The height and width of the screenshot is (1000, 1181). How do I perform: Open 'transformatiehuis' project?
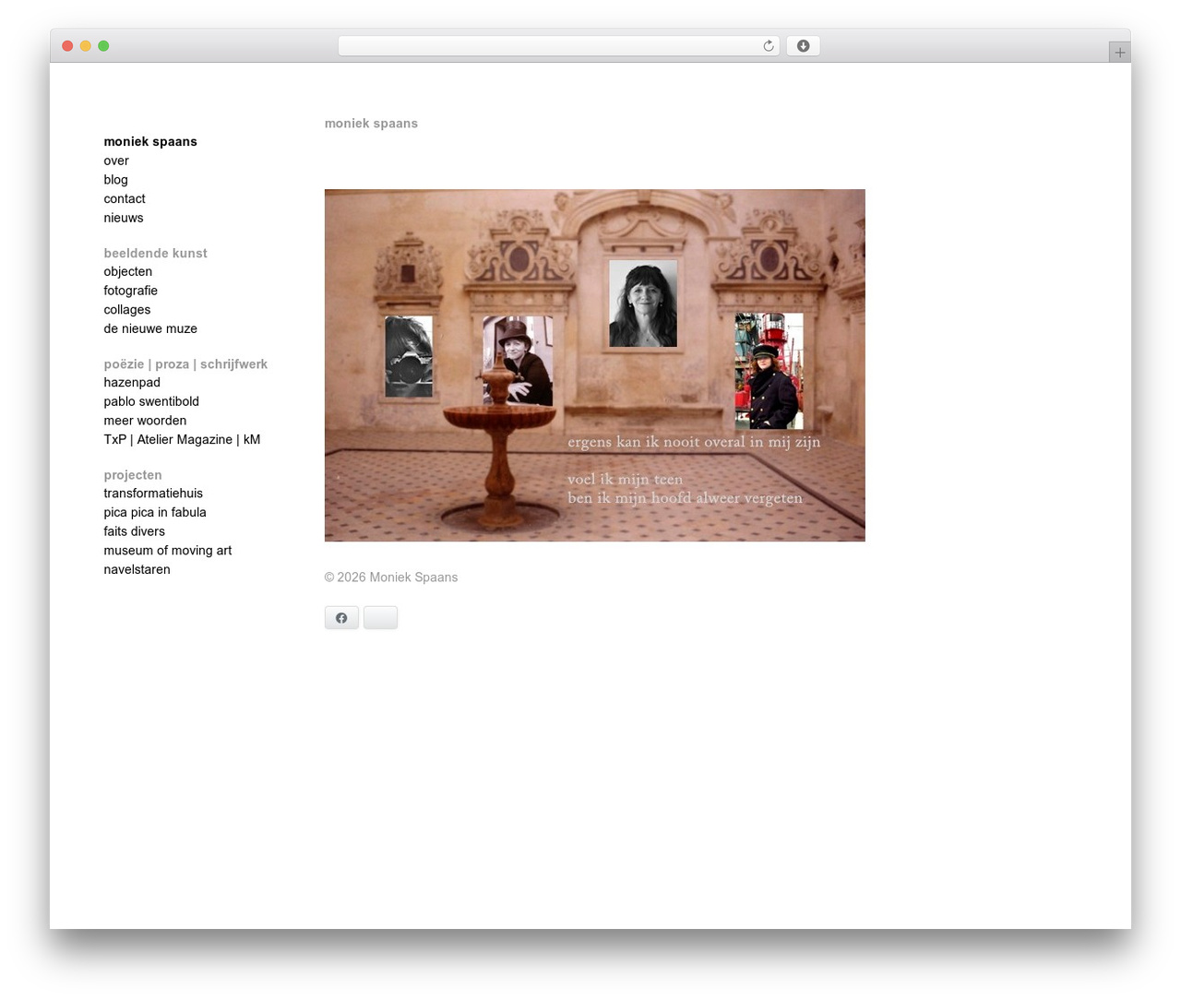153,494
